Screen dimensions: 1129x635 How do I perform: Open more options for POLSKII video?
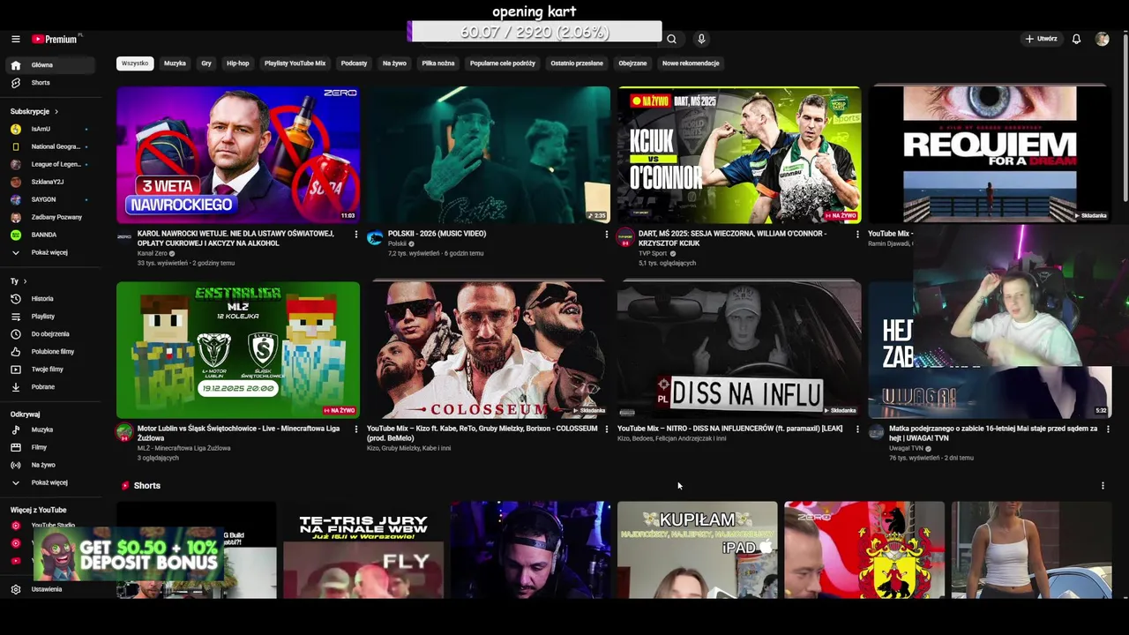coord(606,235)
